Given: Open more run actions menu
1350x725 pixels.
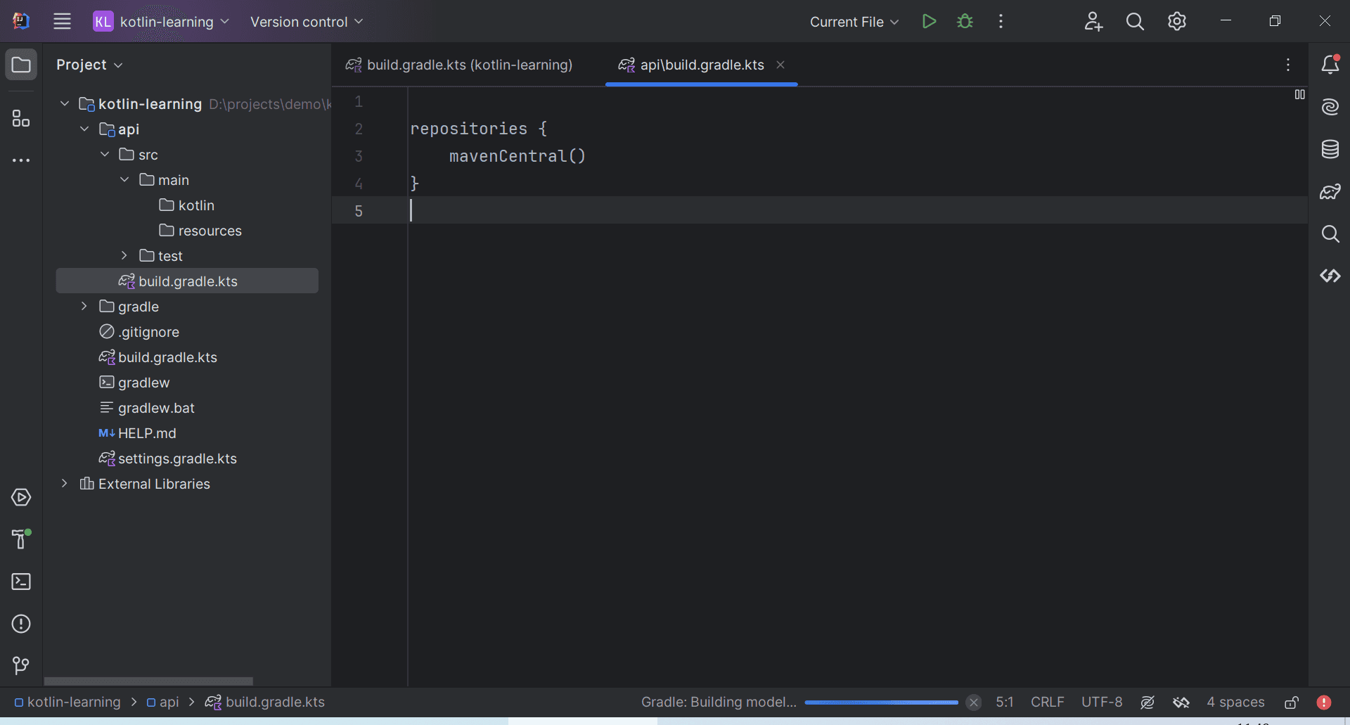Looking at the screenshot, I should tap(1001, 21).
